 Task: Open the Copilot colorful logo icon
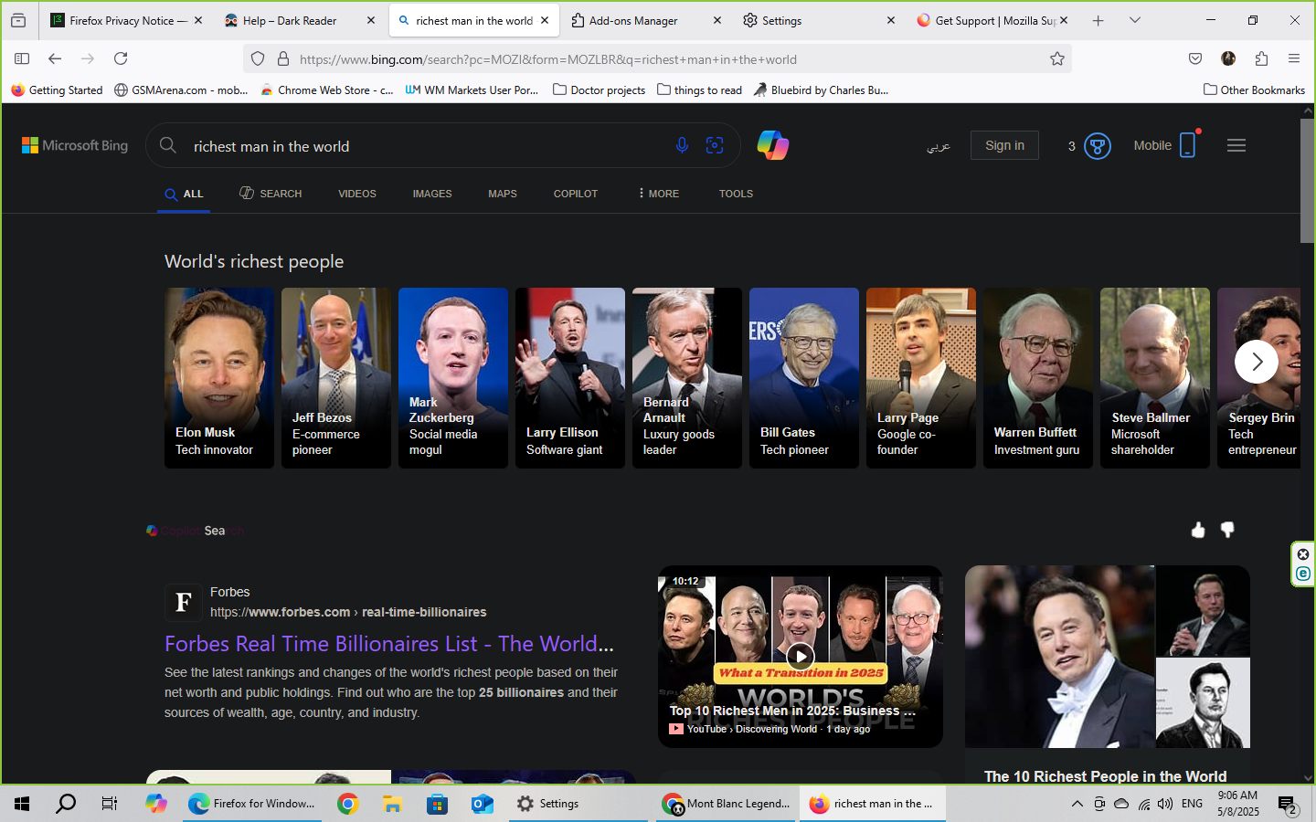773,145
